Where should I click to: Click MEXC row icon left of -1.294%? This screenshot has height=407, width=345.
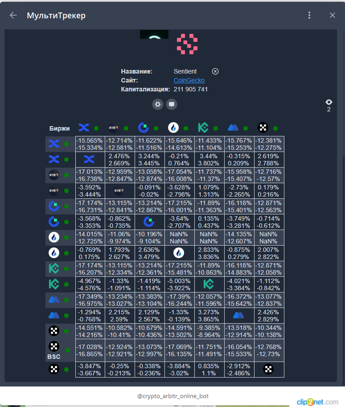54,315
